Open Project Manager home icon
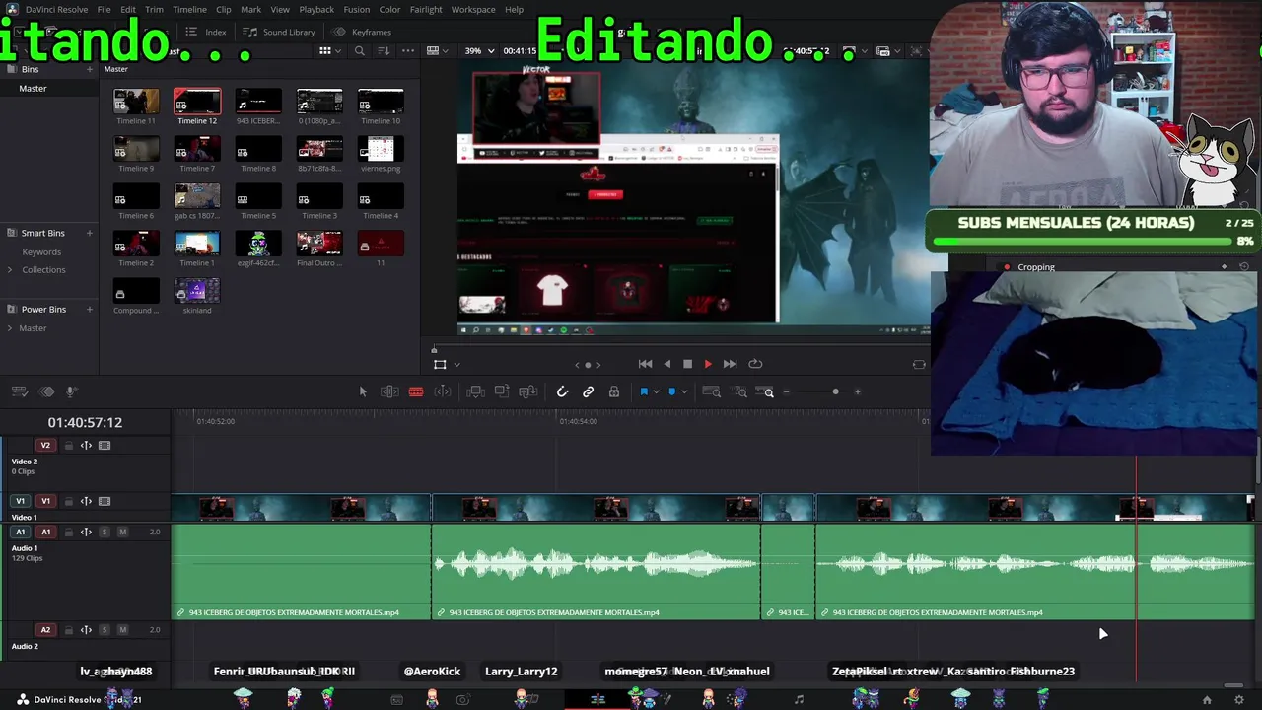Image resolution: width=1262 pixels, height=710 pixels. pos(1207,700)
